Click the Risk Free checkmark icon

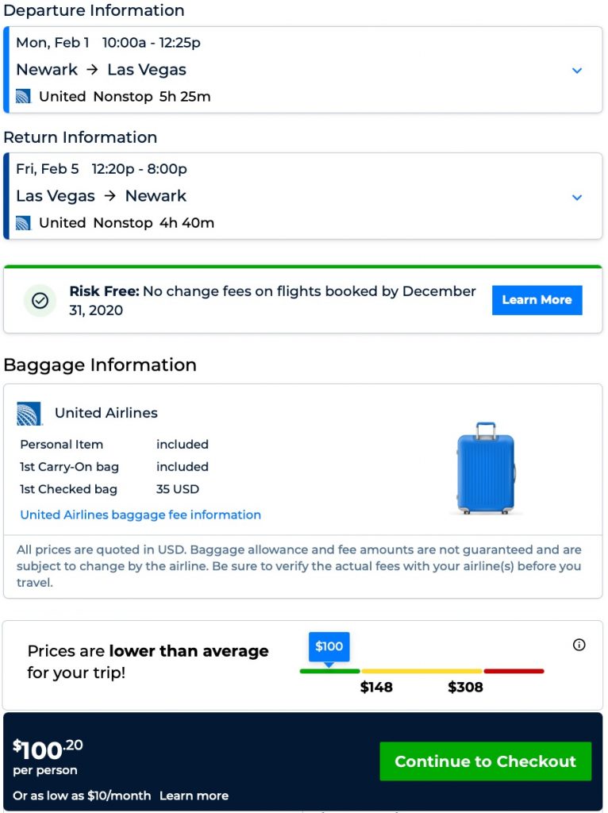40,301
